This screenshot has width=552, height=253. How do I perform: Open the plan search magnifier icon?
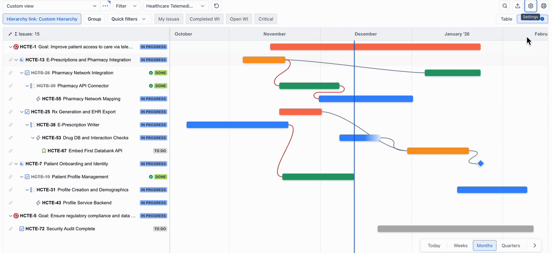[x=505, y=6]
